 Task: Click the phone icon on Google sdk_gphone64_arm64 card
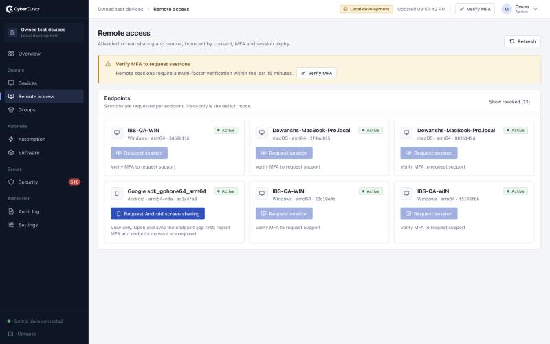click(x=117, y=193)
